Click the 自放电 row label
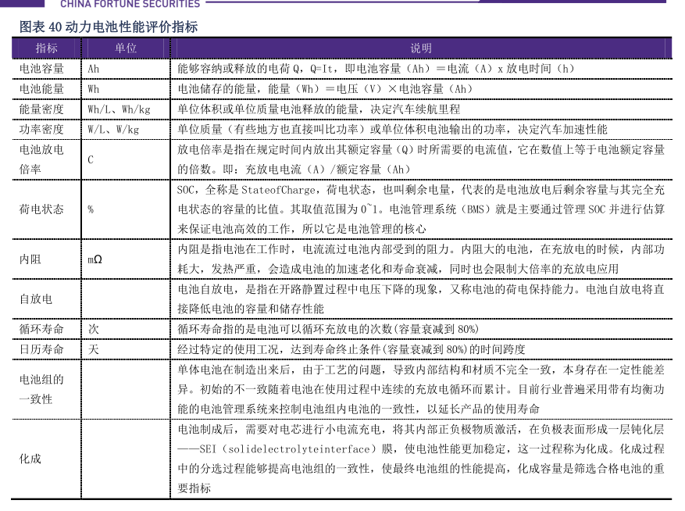 tap(36, 299)
